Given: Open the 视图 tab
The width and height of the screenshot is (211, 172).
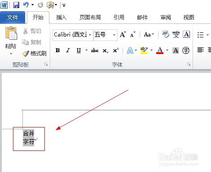Looking at the screenshot, I should [189, 18].
